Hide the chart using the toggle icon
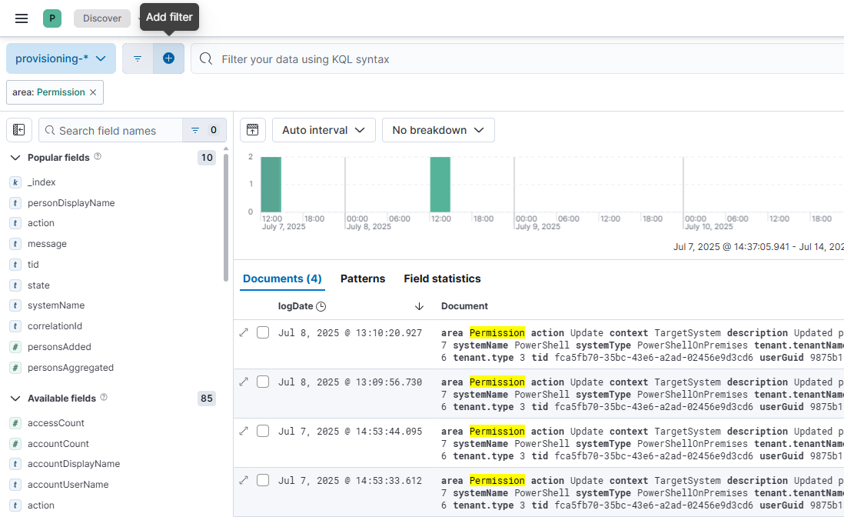 (252, 130)
